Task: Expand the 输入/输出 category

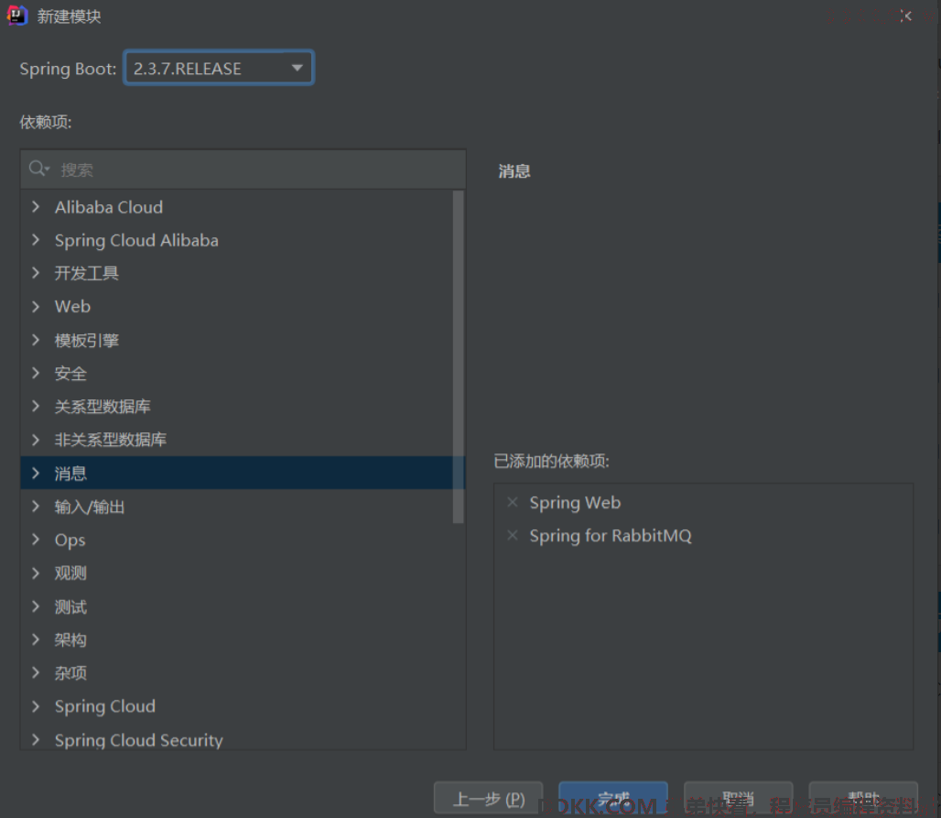Action: [x=36, y=507]
